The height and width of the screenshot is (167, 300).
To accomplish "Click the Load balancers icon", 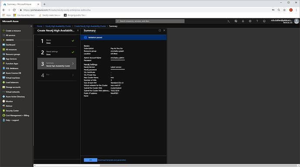I will coord(3,82).
